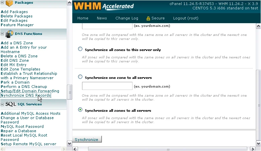Click the SQL Services icon
This screenshot has height=151, width=261.
pos(11,104)
